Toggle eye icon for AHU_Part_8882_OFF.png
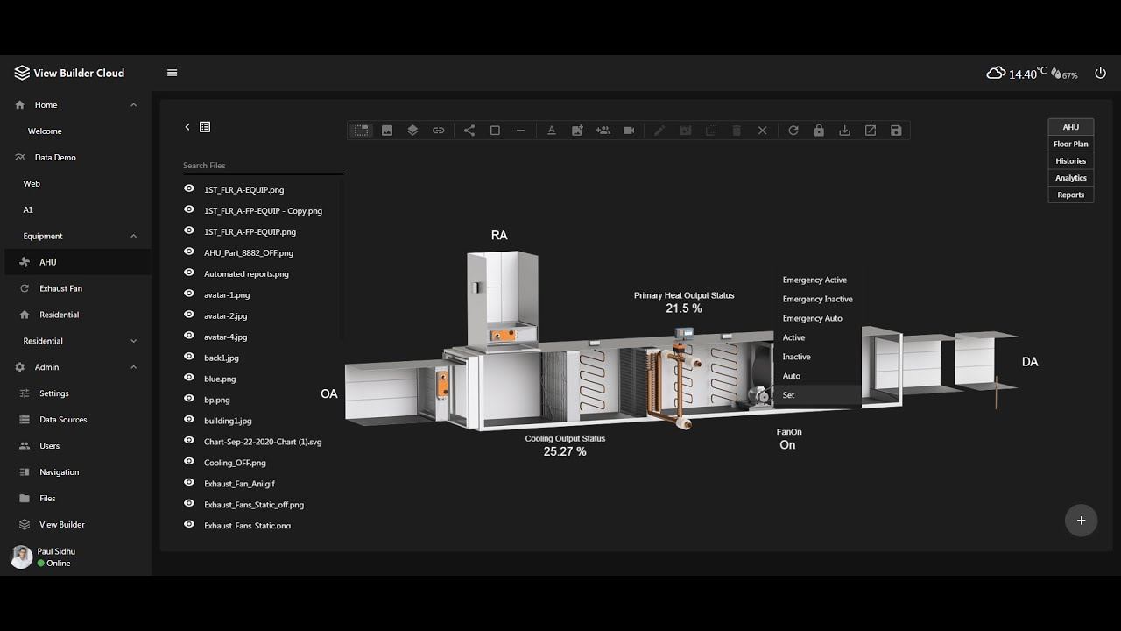 pos(189,252)
